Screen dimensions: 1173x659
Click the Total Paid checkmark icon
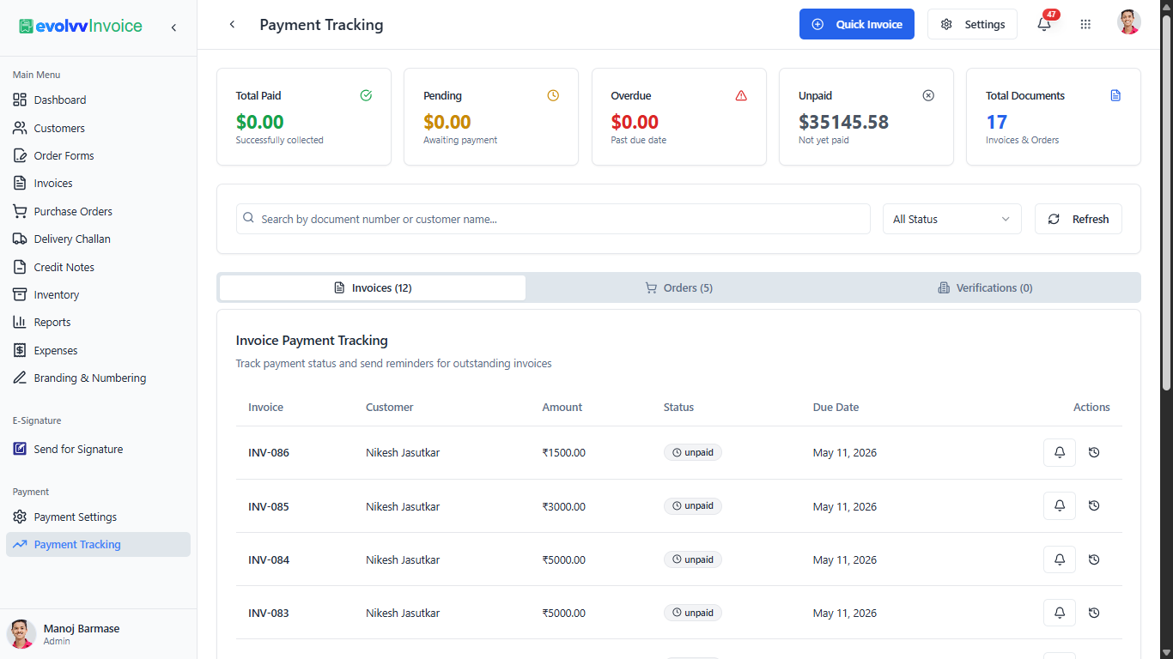coord(366,95)
